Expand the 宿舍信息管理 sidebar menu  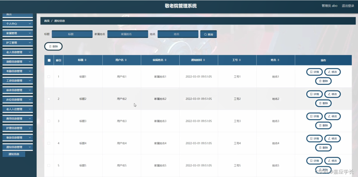point(18,90)
